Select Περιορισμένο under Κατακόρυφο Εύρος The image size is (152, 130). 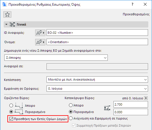tap(71, 112)
